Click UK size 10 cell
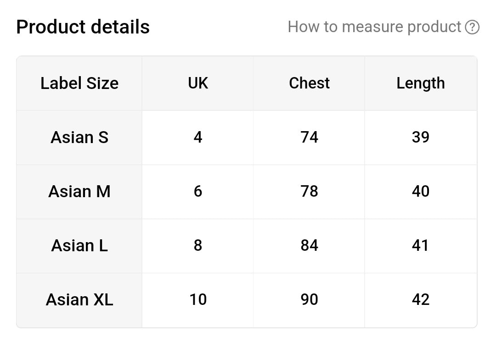The height and width of the screenshot is (337, 496). [x=198, y=300]
